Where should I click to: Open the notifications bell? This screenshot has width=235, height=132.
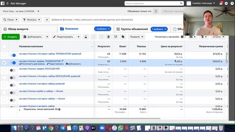[x=221, y=3]
